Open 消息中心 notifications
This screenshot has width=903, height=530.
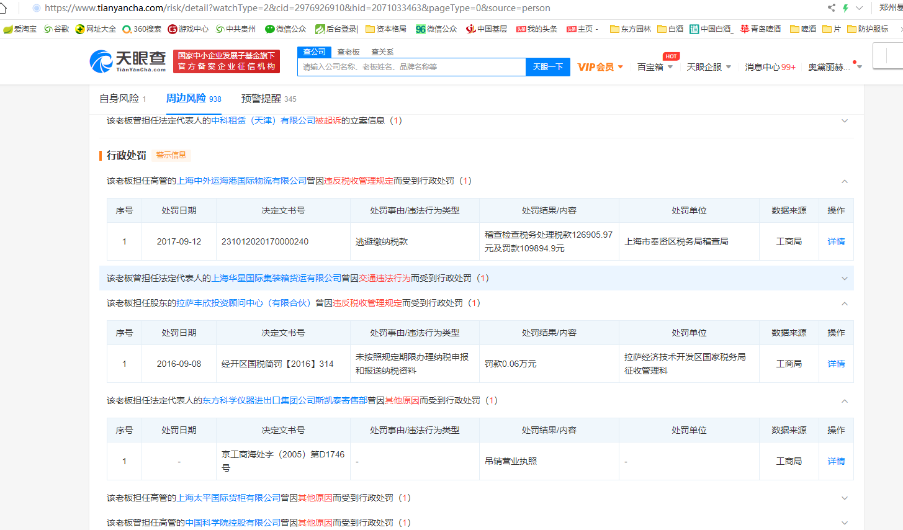[x=770, y=67]
